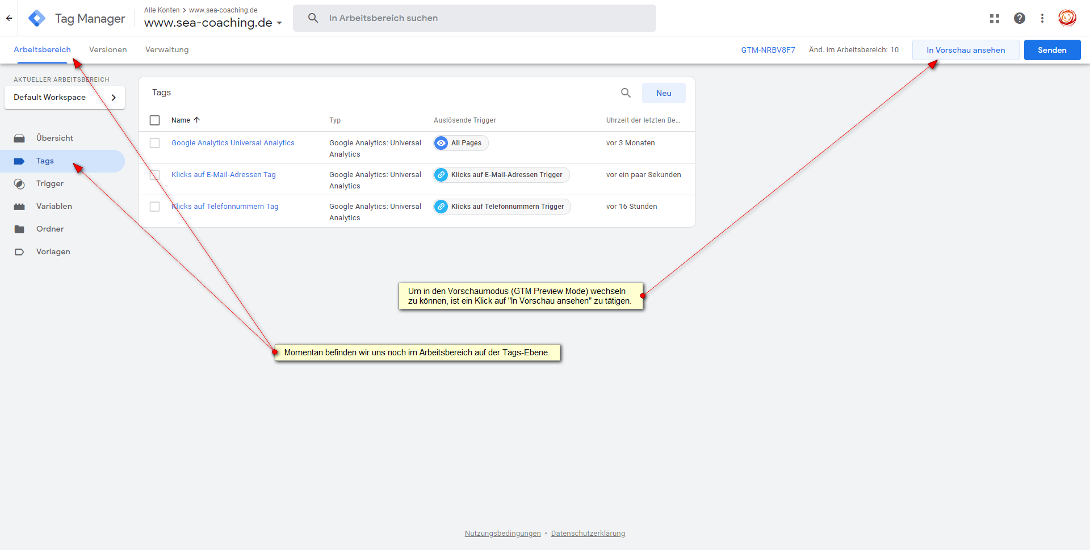Open the www.sea-coaching.de container dropdown
This screenshot has height=550, width=1090.
click(x=213, y=23)
